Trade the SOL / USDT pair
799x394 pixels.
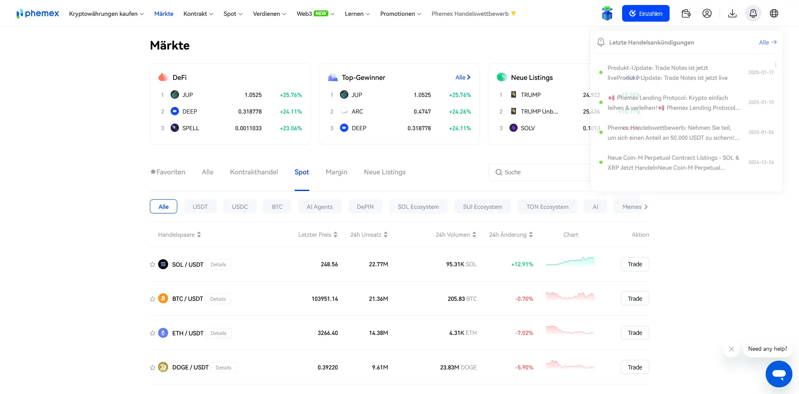pos(635,264)
